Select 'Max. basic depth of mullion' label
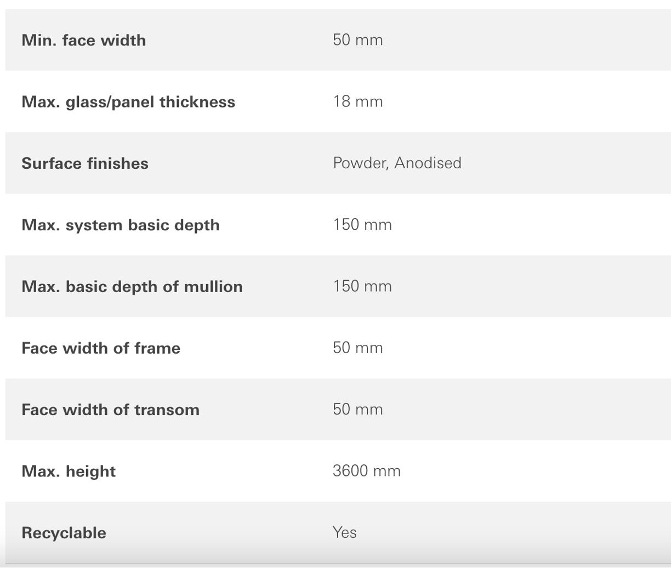 132,286
